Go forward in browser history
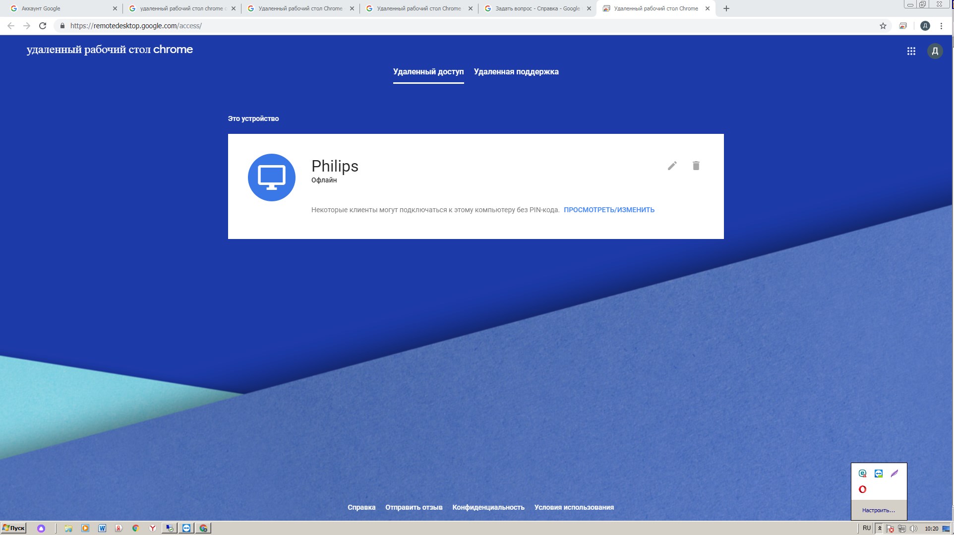The width and height of the screenshot is (954, 535). [x=27, y=26]
